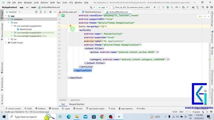
Task: Expand the manifests folder
Action: pos(9,19)
